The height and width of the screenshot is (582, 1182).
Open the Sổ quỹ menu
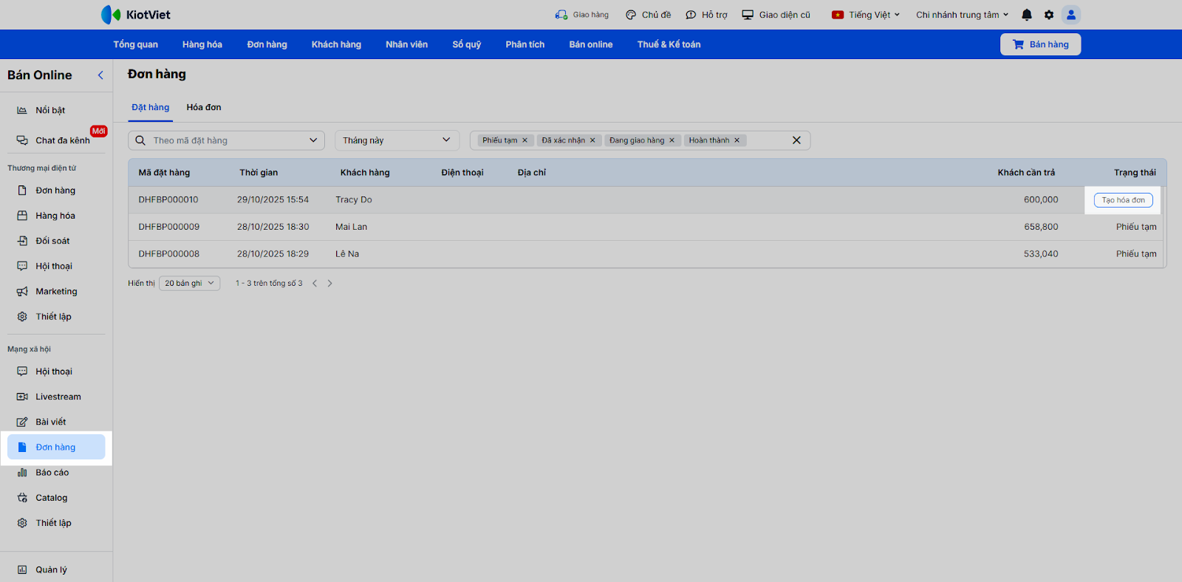point(467,44)
